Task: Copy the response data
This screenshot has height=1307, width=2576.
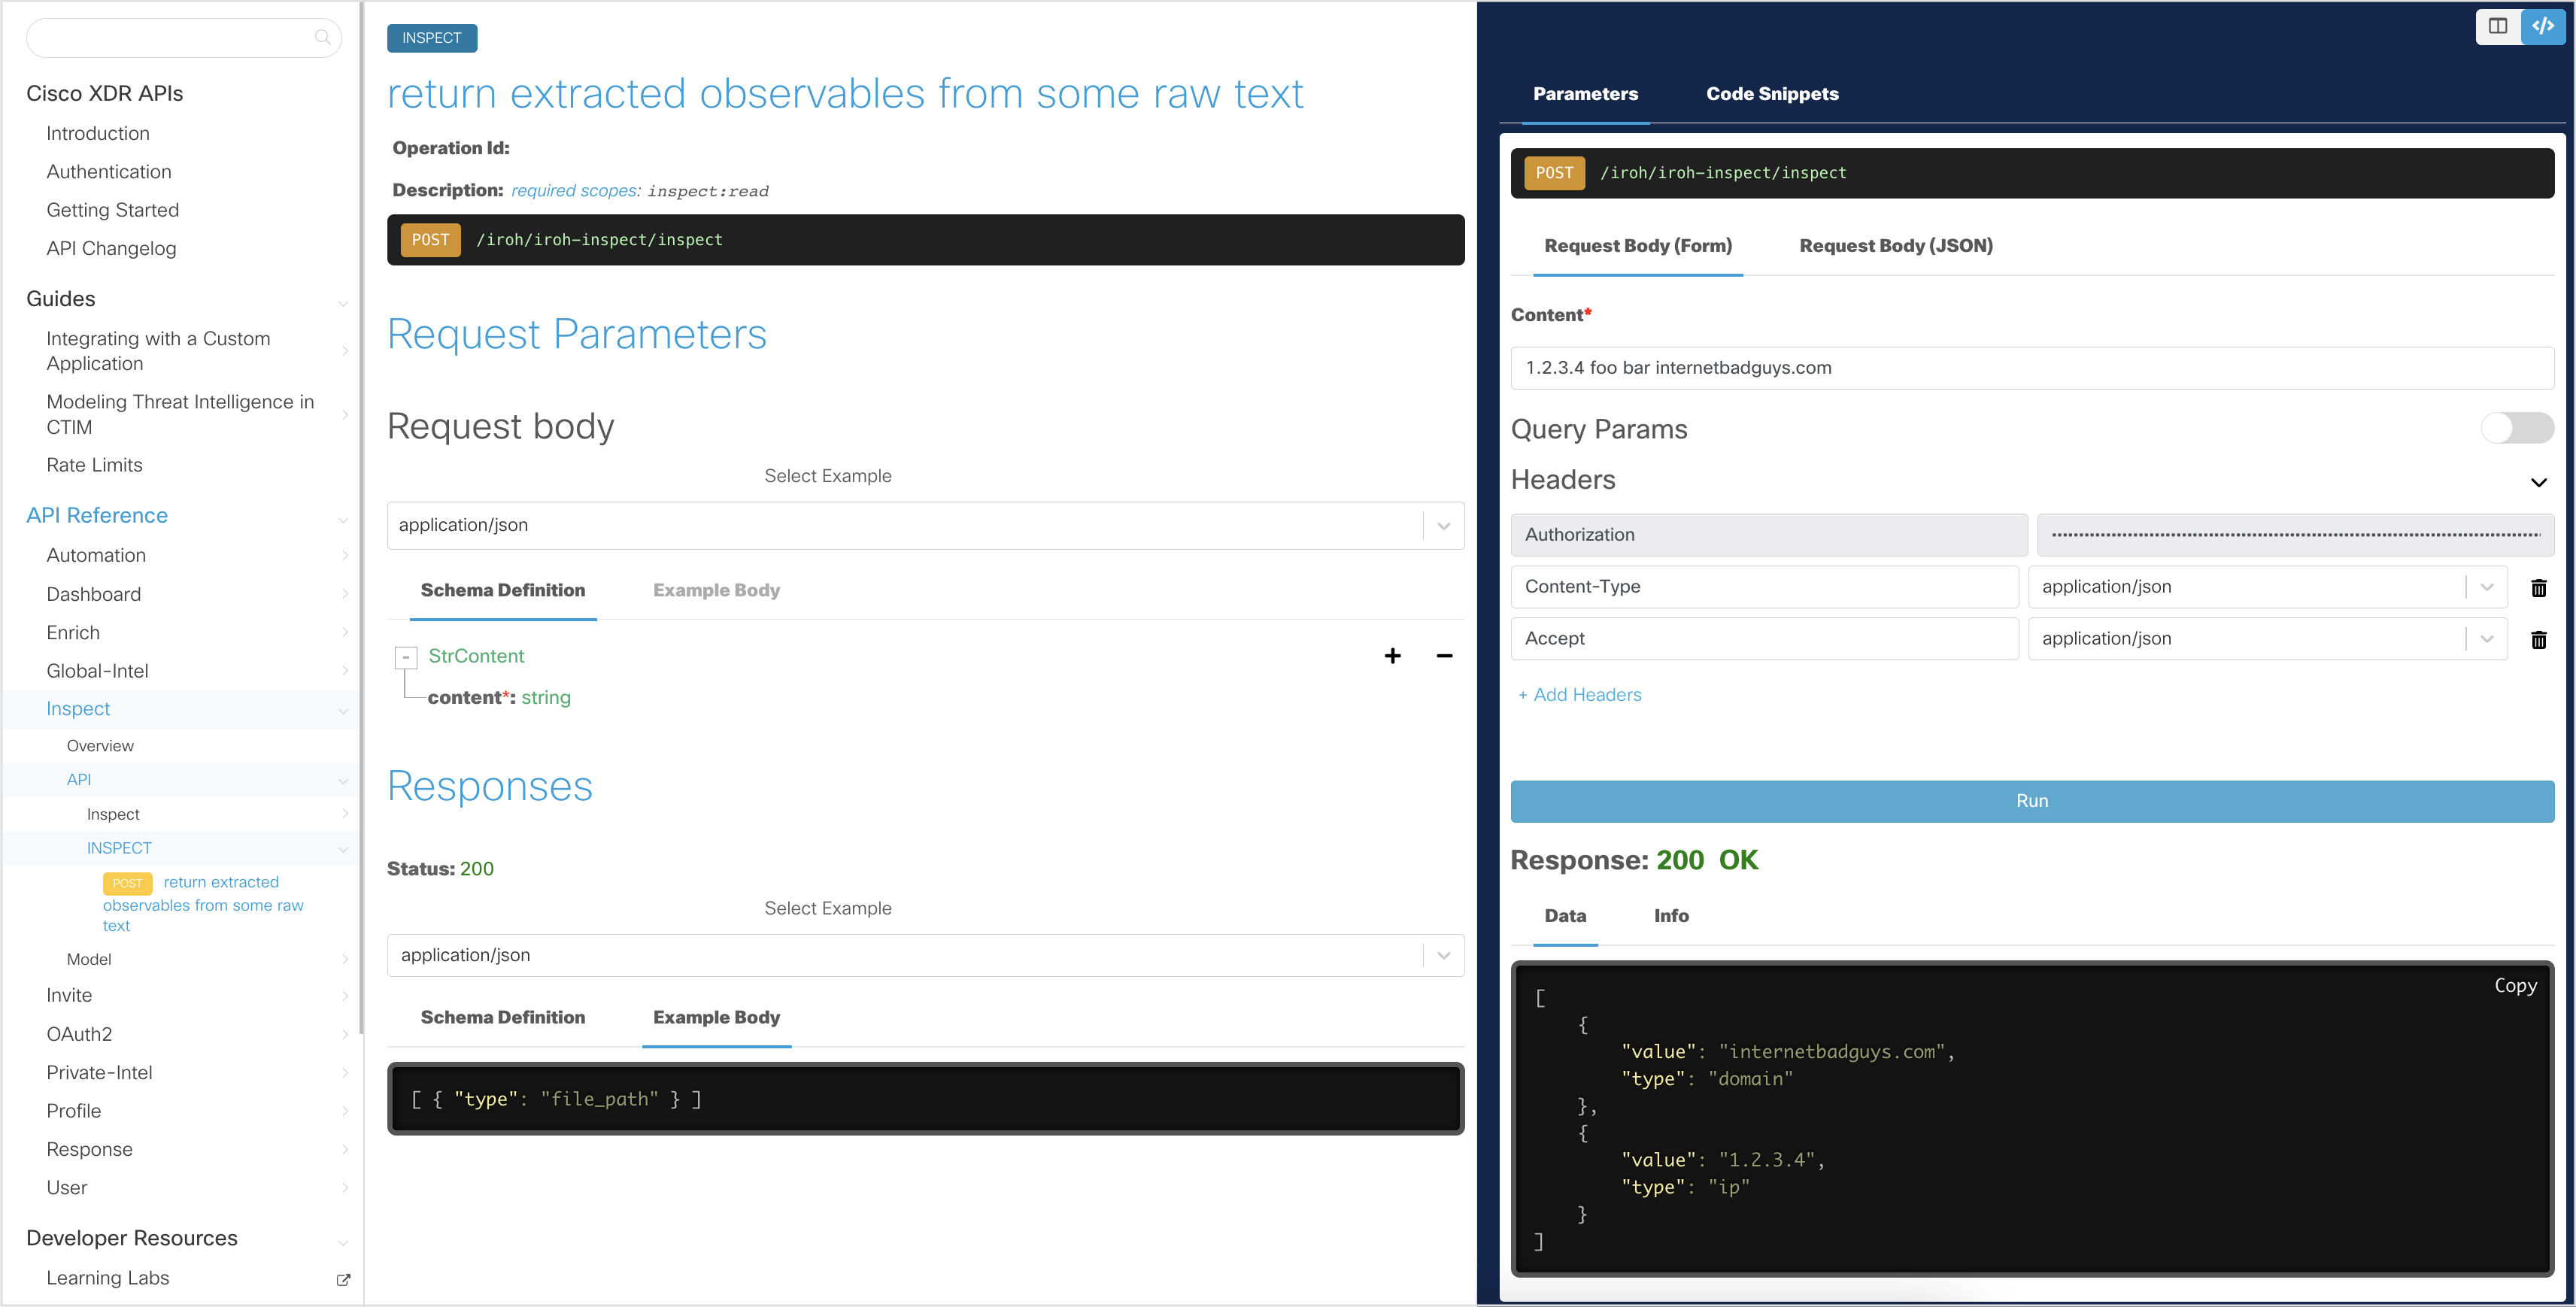Action: [x=2514, y=986]
